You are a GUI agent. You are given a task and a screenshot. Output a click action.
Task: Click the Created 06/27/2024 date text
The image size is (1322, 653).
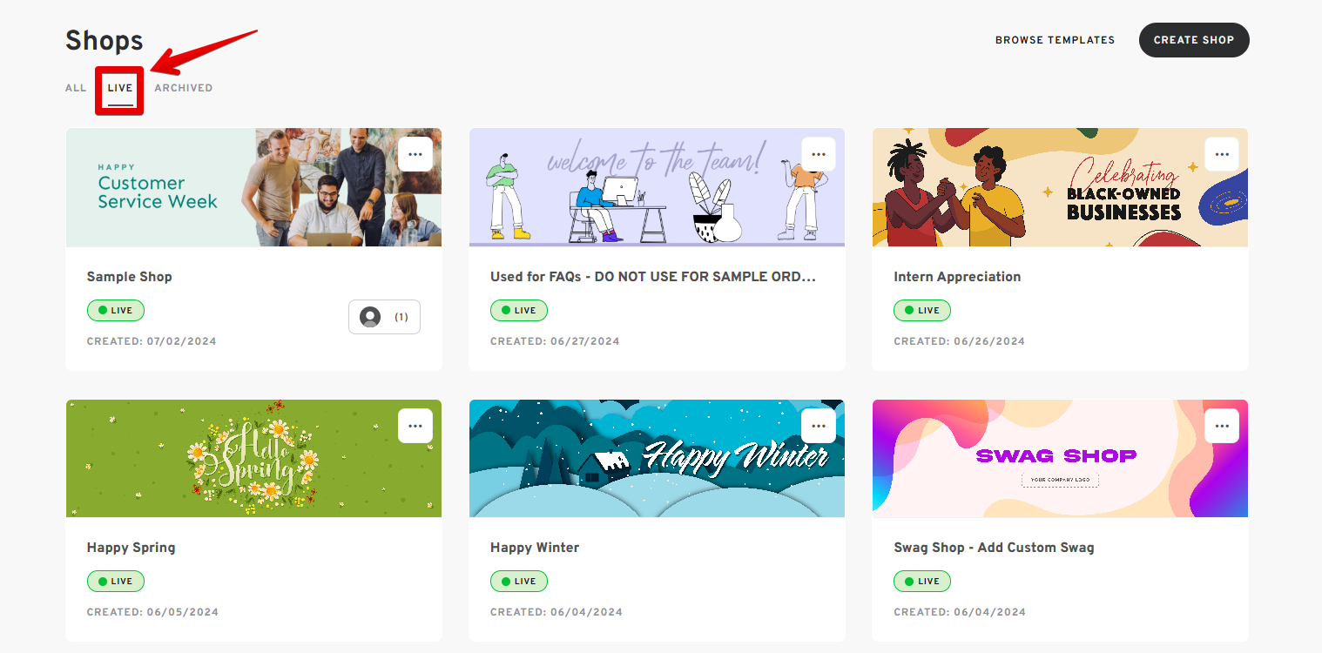click(555, 341)
